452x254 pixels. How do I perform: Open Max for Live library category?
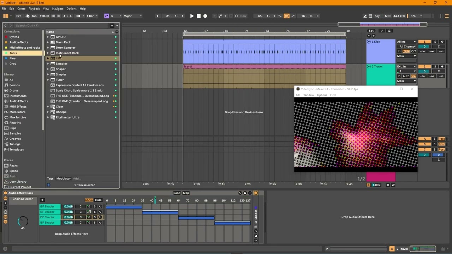click(18, 117)
